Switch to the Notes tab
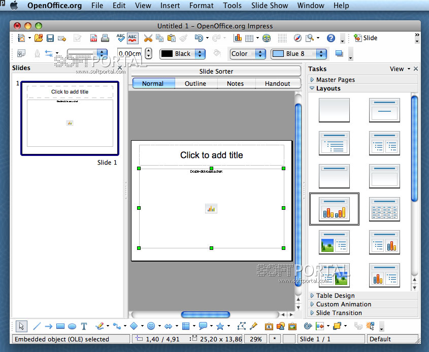Viewport: 429px width, 352px height. [235, 83]
